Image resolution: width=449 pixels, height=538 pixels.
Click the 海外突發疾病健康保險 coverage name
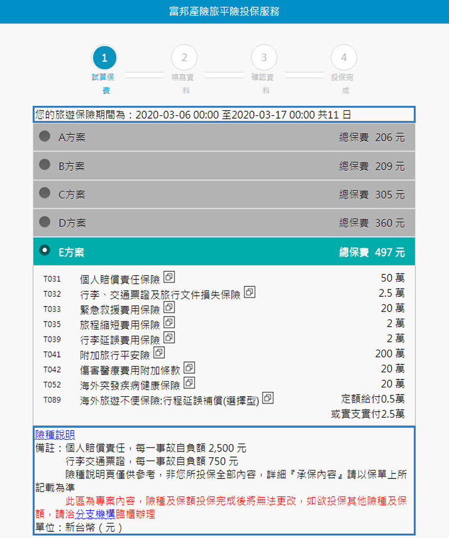click(x=130, y=385)
